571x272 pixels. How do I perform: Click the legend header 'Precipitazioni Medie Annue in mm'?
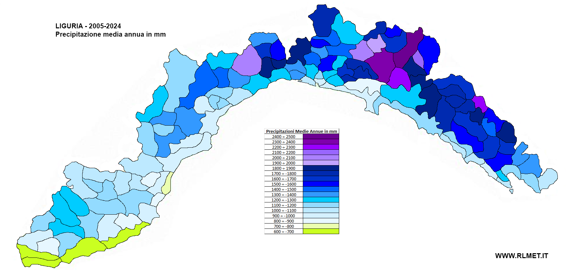tap(302, 131)
